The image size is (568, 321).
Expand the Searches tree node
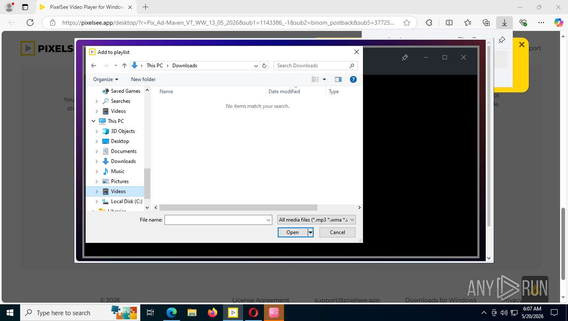pyautogui.click(x=97, y=101)
